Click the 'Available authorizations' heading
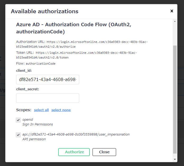 (x=44, y=11)
